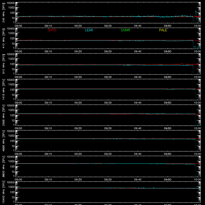205x205 pixels.
Task: Select the 610 MHz [SFU] axis title
Action: (3, 64)
